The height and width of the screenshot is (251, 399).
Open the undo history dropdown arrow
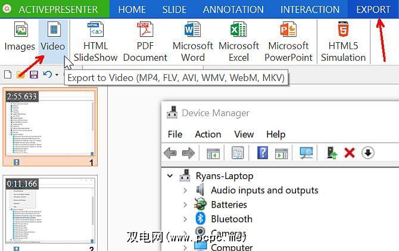point(57,75)
